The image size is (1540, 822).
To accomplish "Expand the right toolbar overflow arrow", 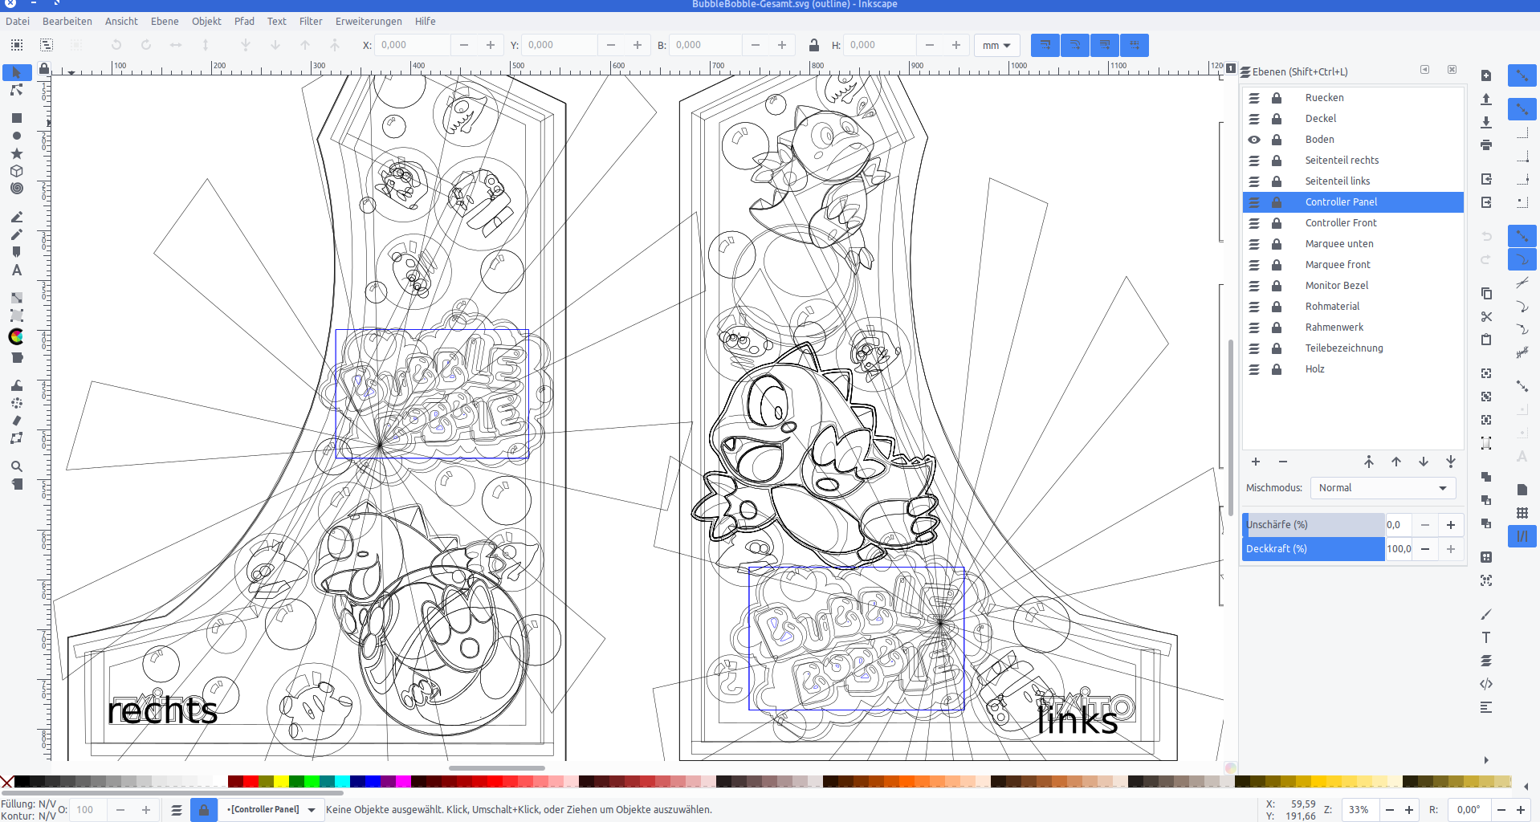I will (1486, 760).
